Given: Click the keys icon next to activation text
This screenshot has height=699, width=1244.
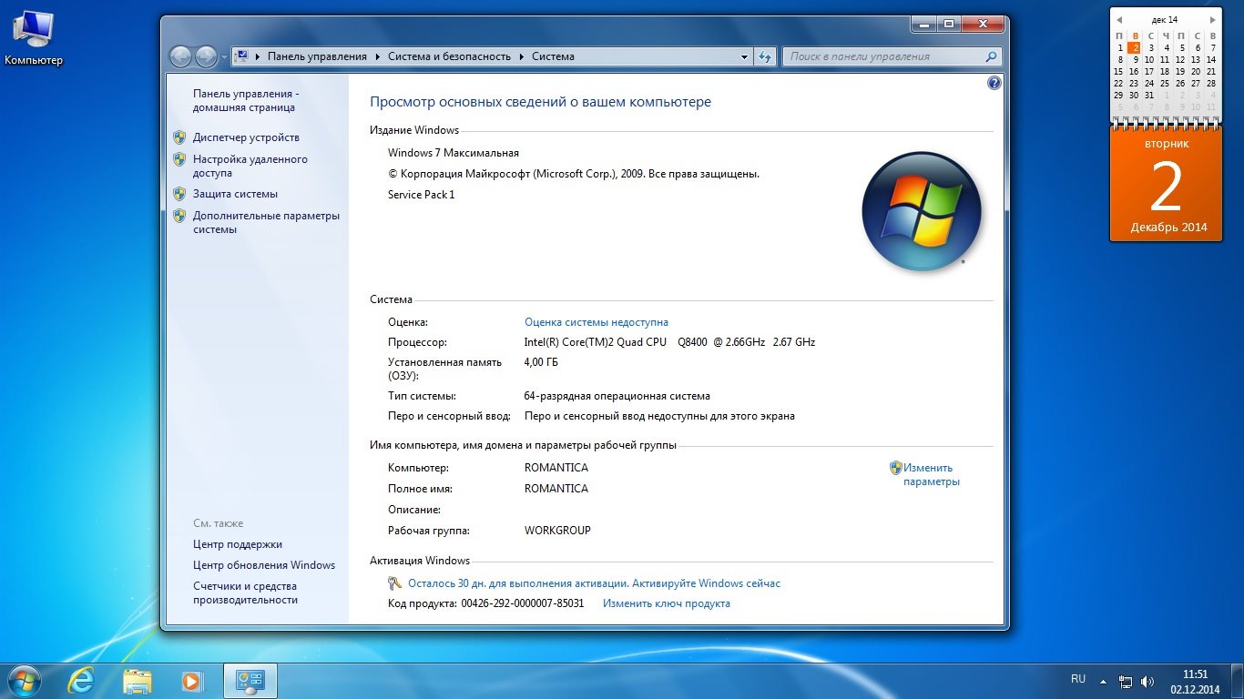Looking at the screenshot, I should (x=395, y=583).
